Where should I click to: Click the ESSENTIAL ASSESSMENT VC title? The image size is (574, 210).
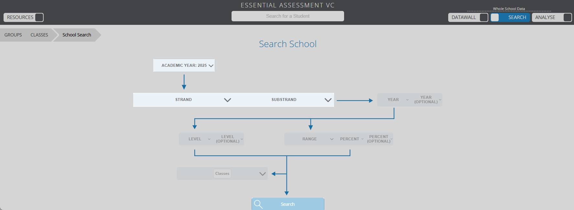point(288,5)
